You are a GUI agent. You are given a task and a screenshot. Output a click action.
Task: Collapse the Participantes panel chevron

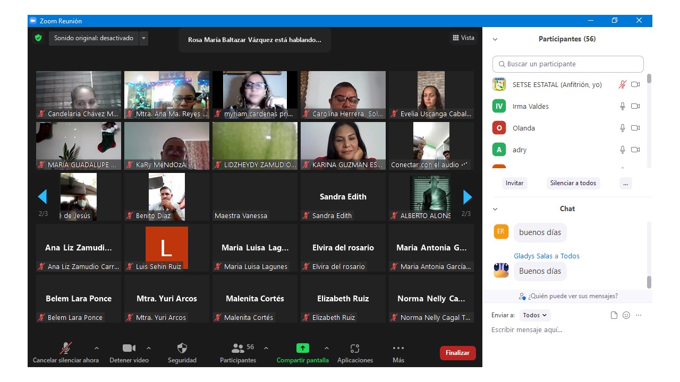[x=495, y=39]
